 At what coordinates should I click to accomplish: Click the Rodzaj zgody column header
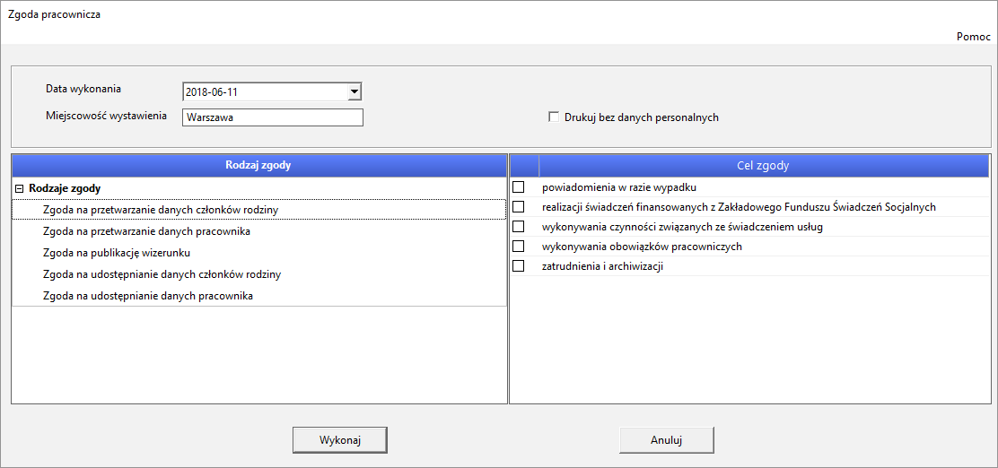(x=258, y=166)
